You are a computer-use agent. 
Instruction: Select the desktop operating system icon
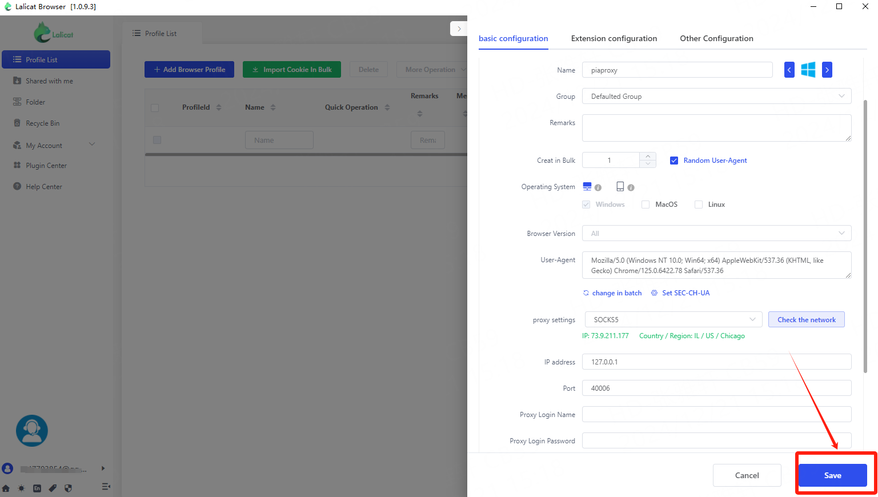[587, 187]
